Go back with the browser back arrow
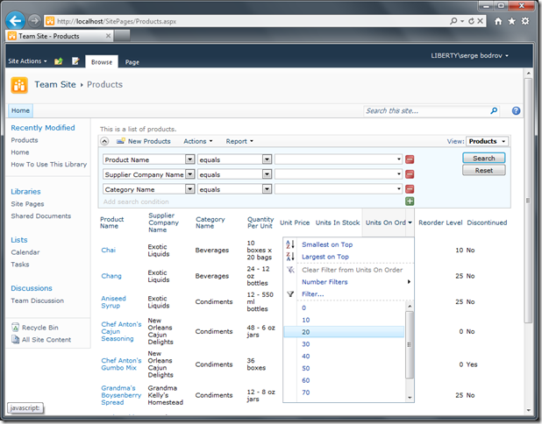542x424 pixels. [x=15, y=21]
